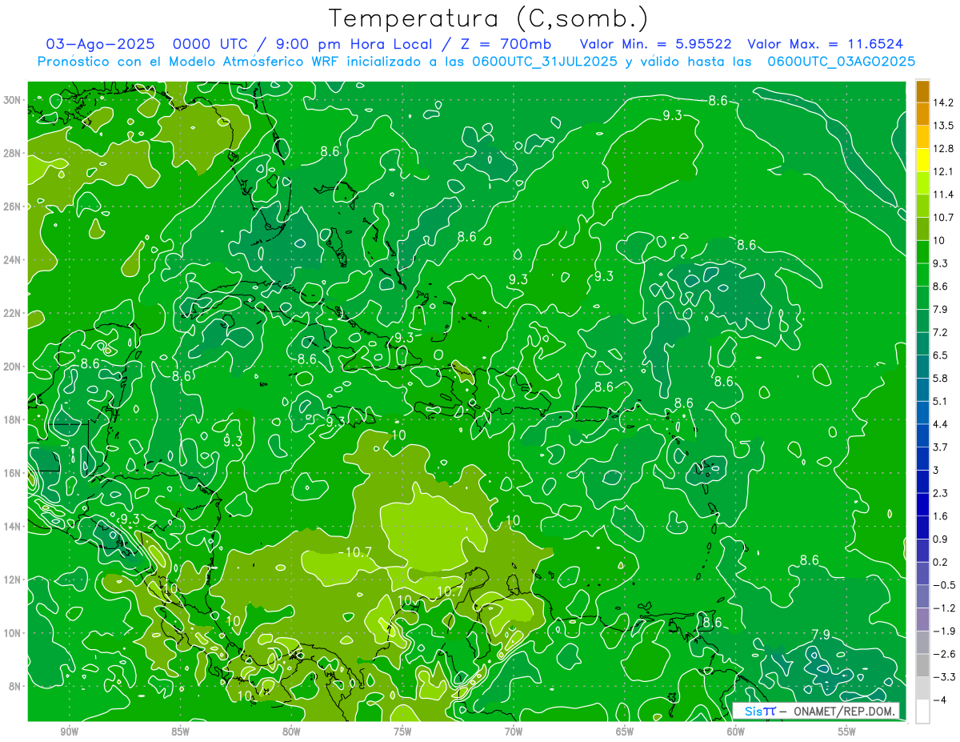Pick the purple band between -1.2 and -1.9

922,620
